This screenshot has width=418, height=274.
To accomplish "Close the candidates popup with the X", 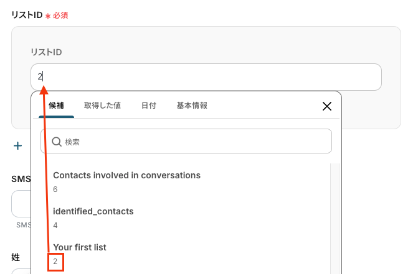I will click(326, 106).
